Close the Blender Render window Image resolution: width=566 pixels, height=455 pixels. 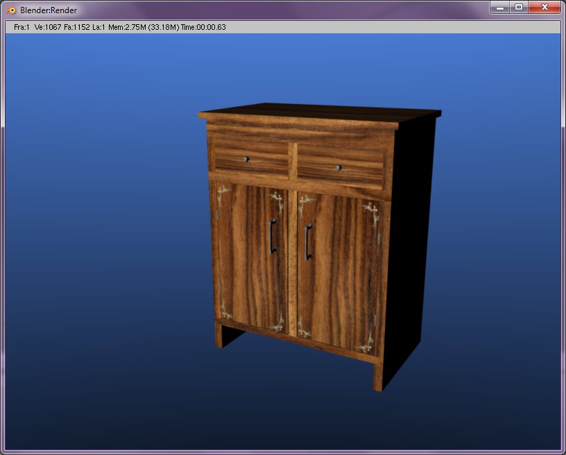coord(544,8)
